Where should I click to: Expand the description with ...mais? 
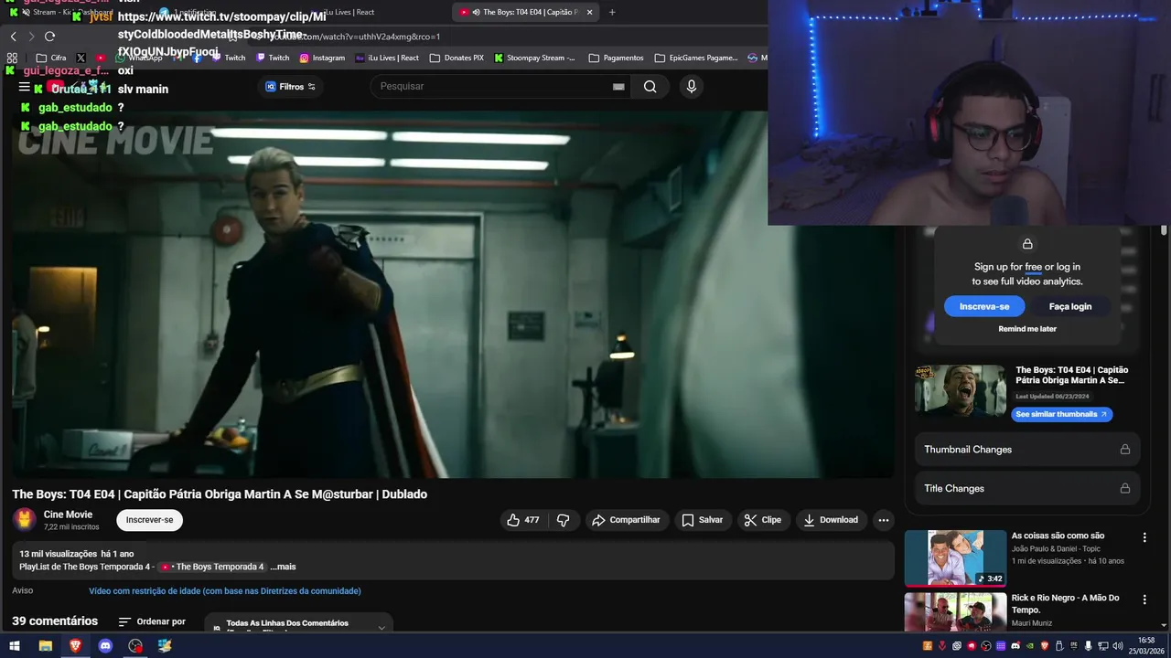click(283, 567)
